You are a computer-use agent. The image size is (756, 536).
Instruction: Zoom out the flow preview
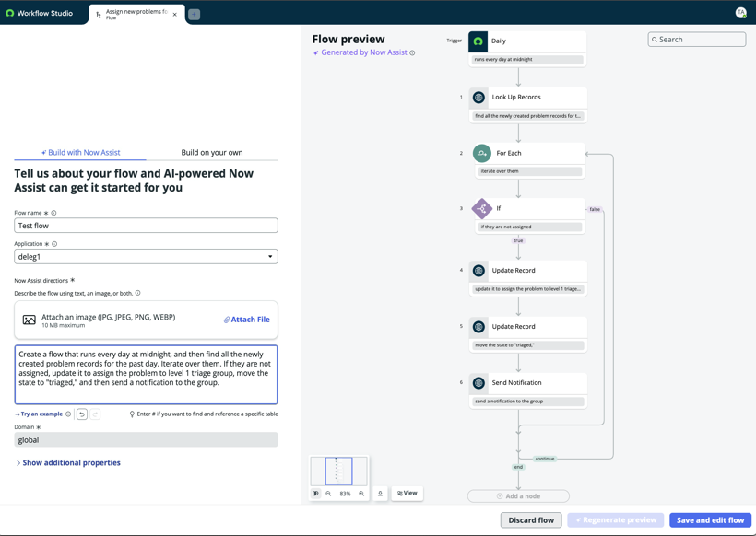click(x=328, y=494)
